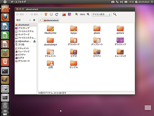Select ネットワーク in the places sidebar
The width and height of the screenshot is (154, 116).
[x=26, y=35]
